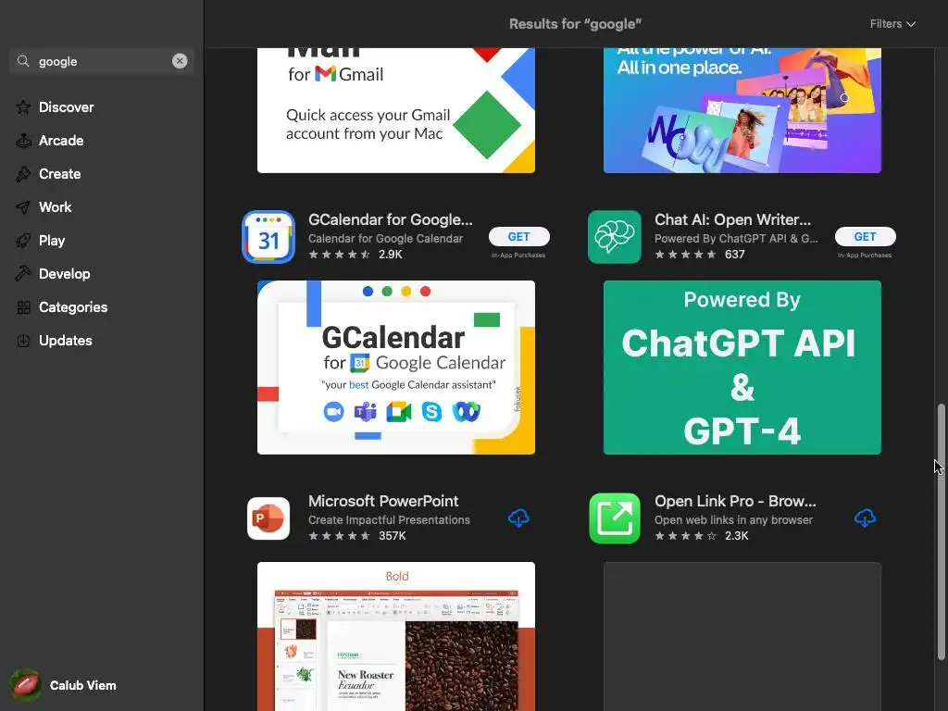The image size is (948, 711).
Task: Open Microsoft PowerPoint app icon
Action: [268, 518]
